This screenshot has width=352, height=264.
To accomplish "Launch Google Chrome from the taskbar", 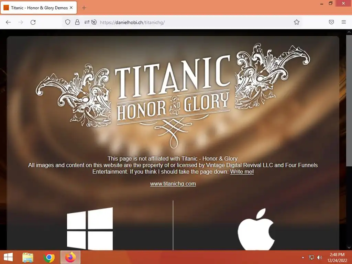I will [49, 257].
